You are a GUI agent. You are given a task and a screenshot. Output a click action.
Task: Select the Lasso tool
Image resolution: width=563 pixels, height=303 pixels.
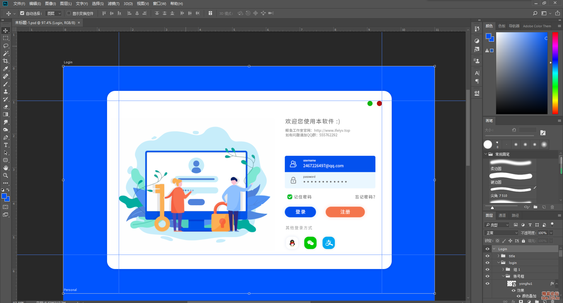pos(6,46)
